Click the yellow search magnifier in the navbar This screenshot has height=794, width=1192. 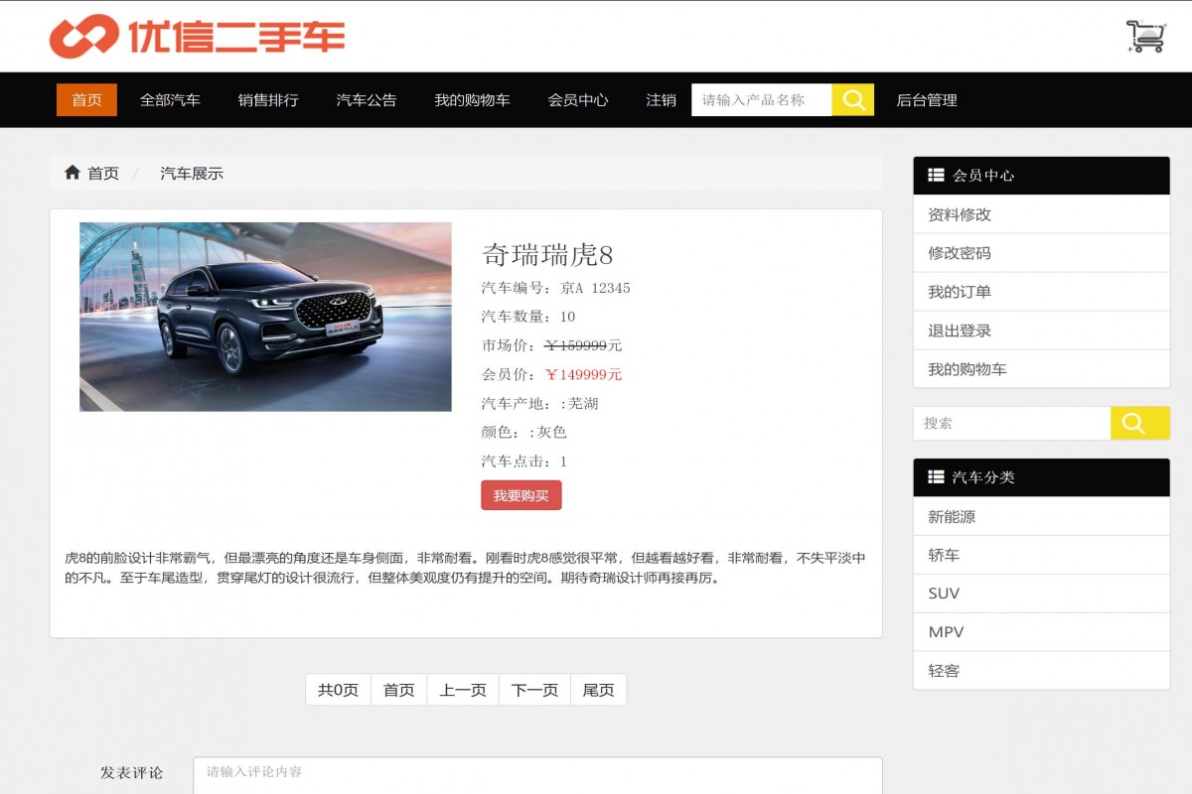[852, 99]
